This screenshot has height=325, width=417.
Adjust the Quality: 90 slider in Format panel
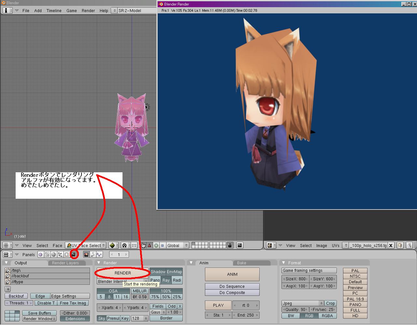pyautogui.click(x=295, y=309)
